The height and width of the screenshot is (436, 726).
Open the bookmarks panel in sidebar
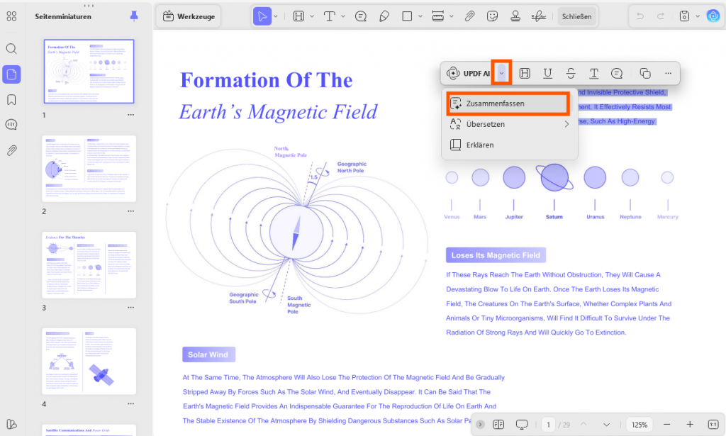pyautogui.click(x=11, y=100)
